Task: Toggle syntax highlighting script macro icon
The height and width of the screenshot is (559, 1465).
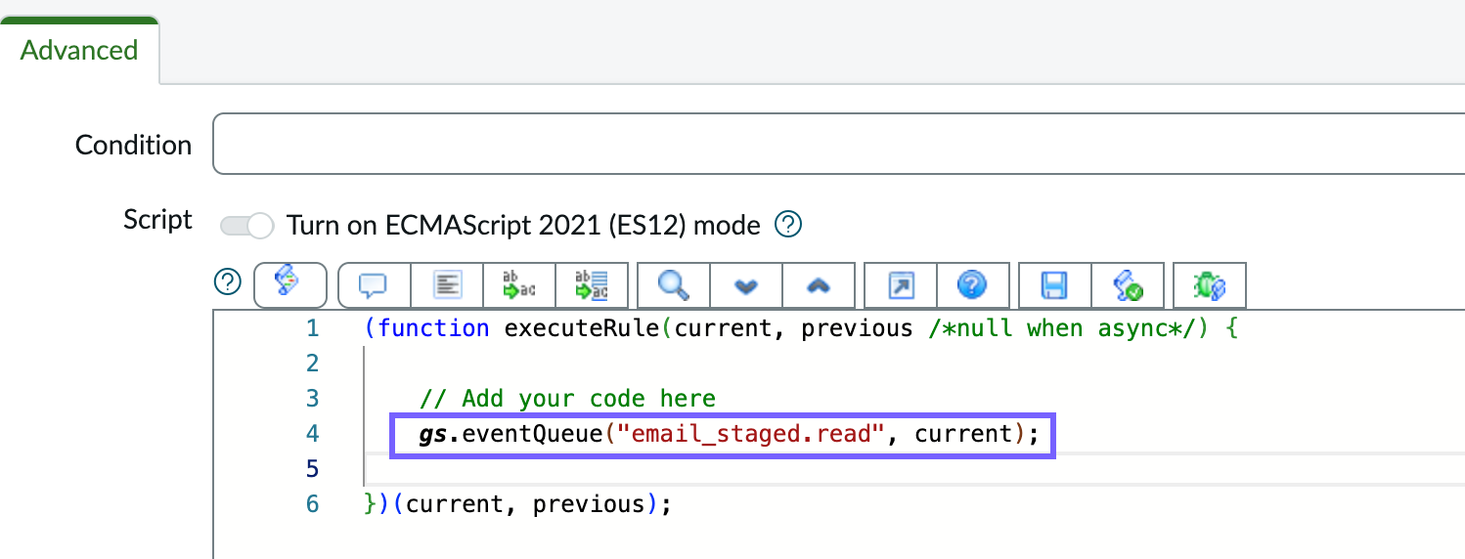Action: click(289, 284)
